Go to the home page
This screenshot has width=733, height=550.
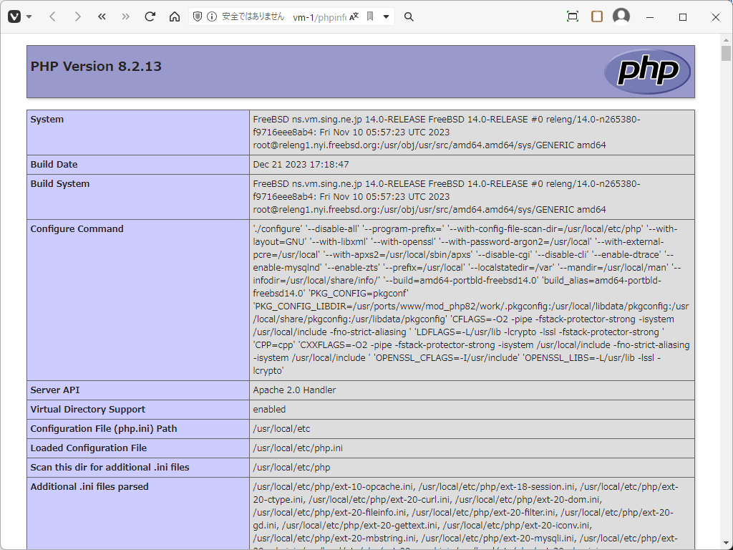[x=175, y=17]
